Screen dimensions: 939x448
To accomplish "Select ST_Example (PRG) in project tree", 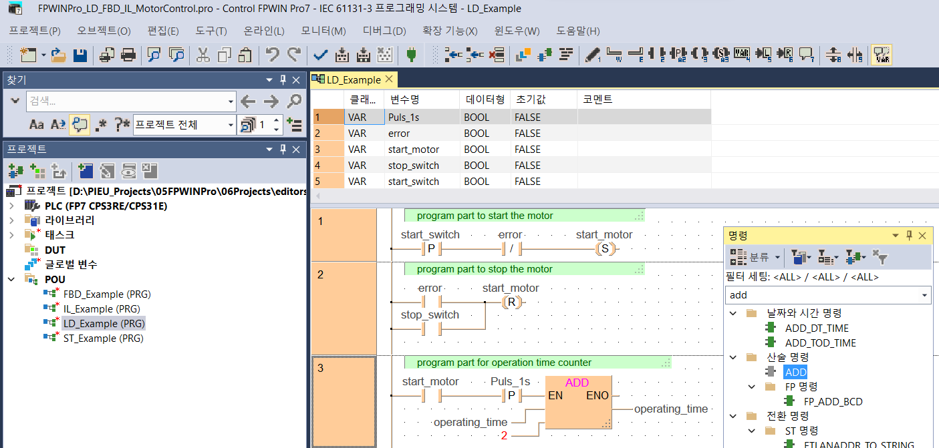I will coord(103,338).
